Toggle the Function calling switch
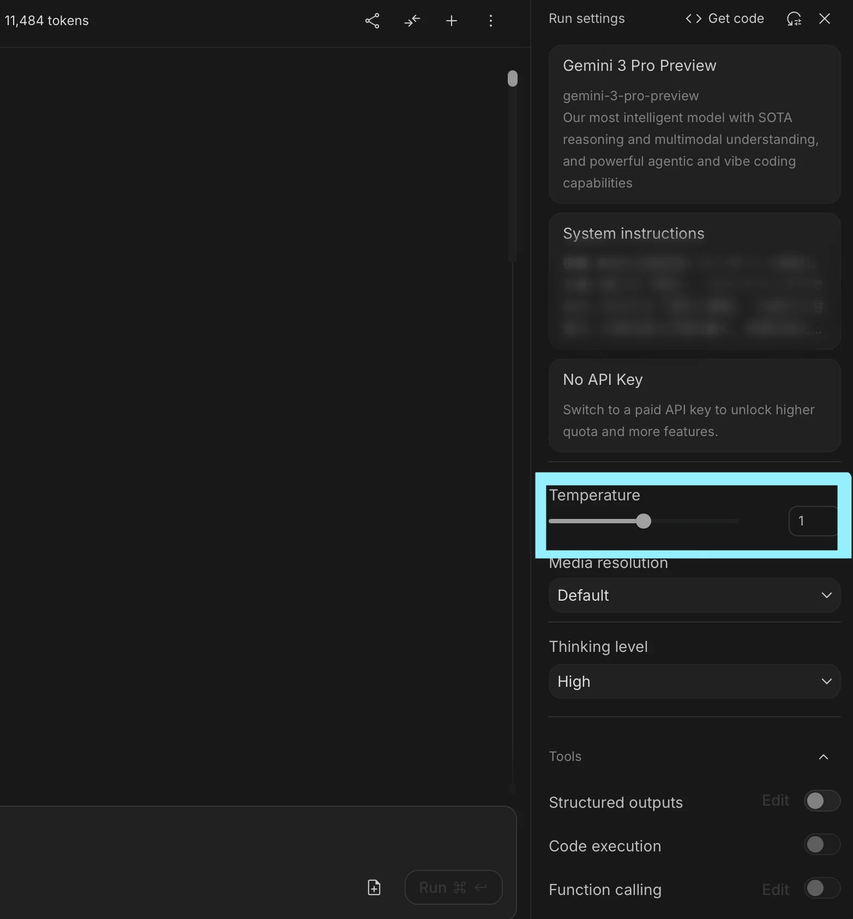Viewport: 853px width, 919px height. click(x=822, y=888)
